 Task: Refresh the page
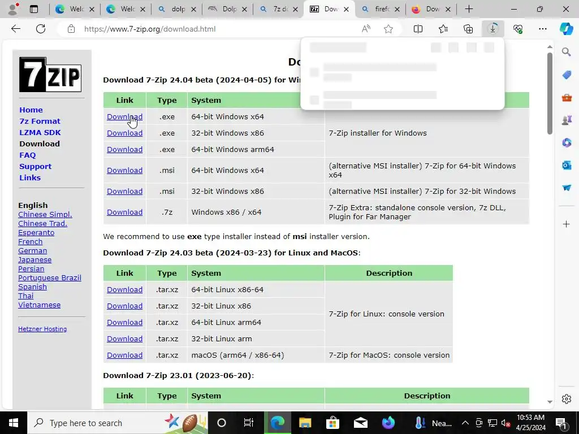click(x=41, y=29)
